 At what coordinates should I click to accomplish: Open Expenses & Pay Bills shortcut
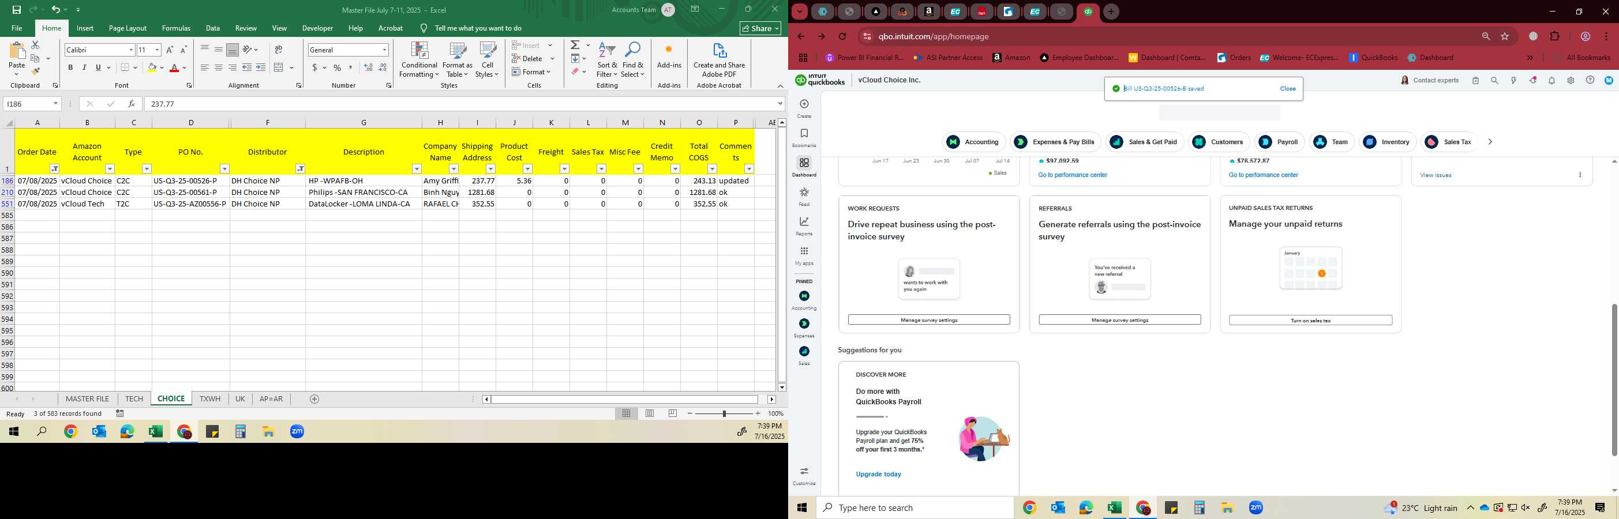pyautogui.click(x=1055, y=142)
